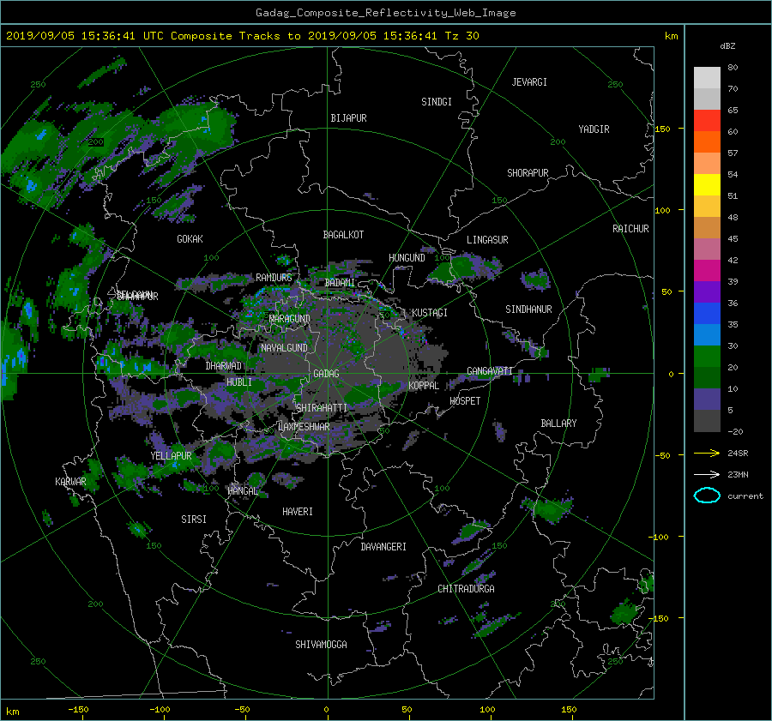The height and width of the screenshot is (721, 772).
Task: Click the light blue 35 dBZ legend swatch
Action: (x=707, y=335)
